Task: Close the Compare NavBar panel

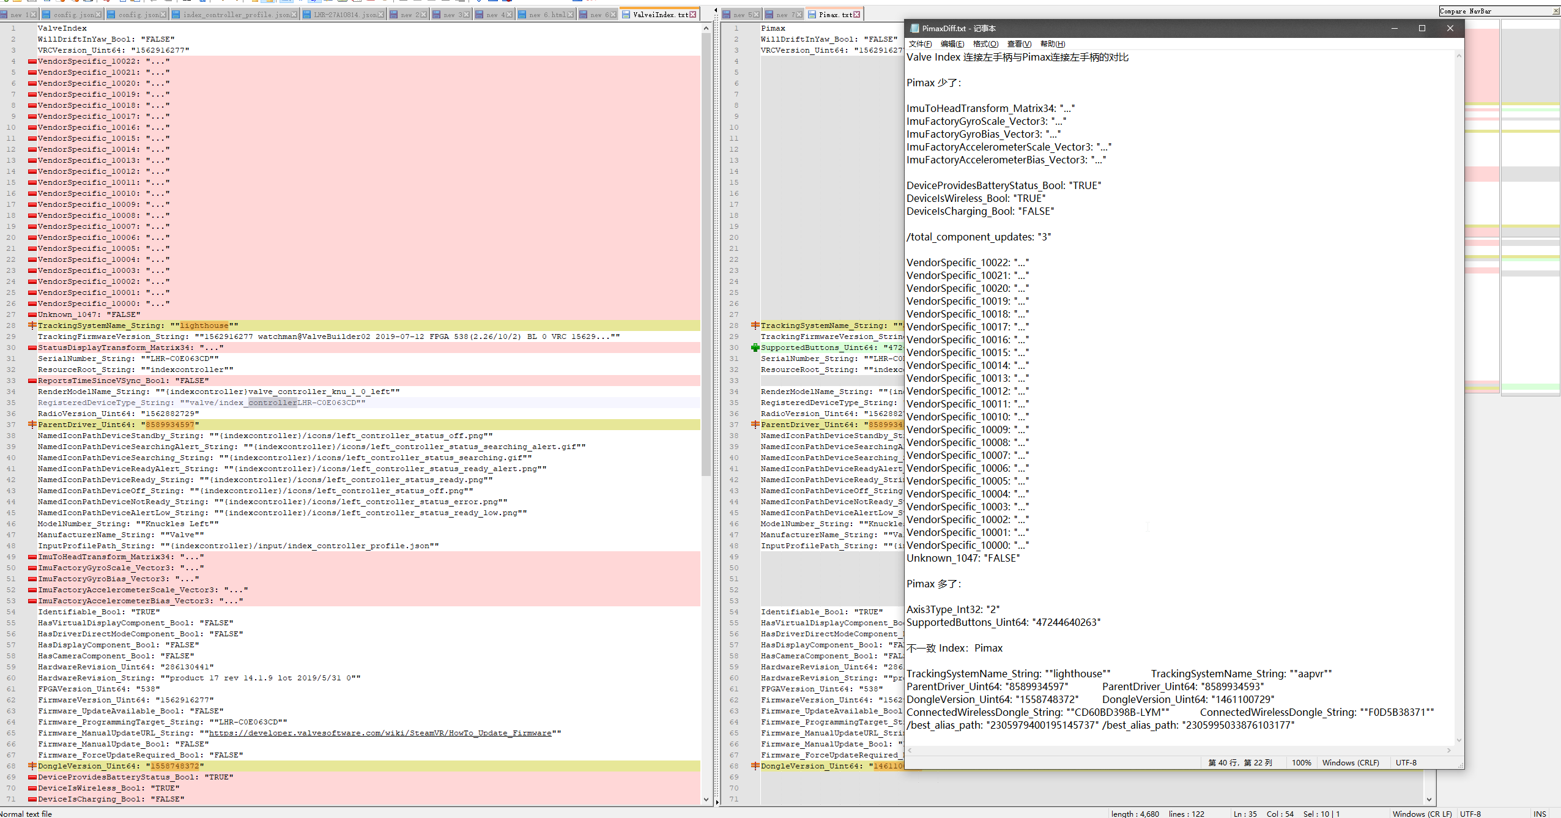Action: coord(1555,11)
